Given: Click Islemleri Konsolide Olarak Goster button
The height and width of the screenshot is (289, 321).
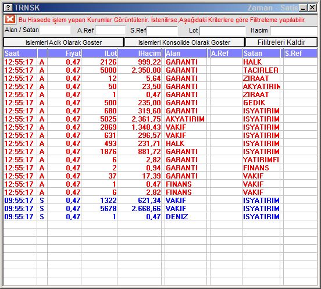Looking at the screenshot, I should tap(184, 42).
